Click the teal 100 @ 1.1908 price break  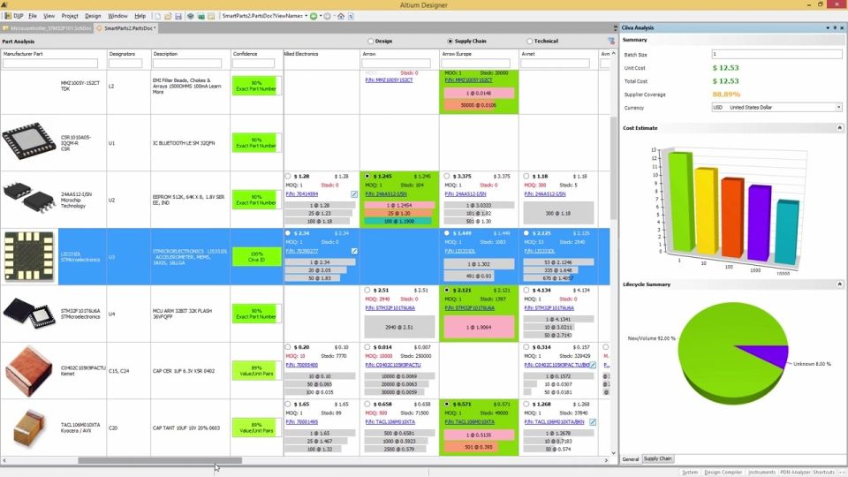click(397, 221)
